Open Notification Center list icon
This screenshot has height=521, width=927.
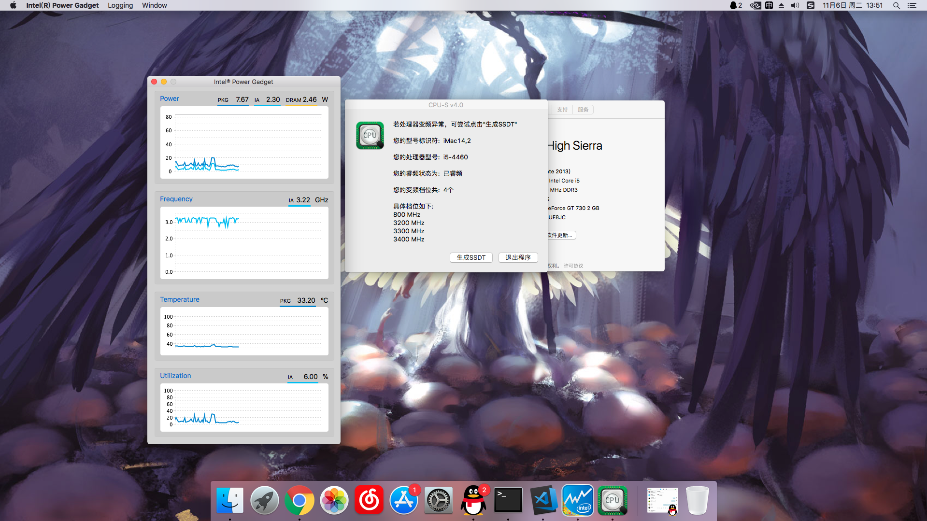[x=912, y=5]
